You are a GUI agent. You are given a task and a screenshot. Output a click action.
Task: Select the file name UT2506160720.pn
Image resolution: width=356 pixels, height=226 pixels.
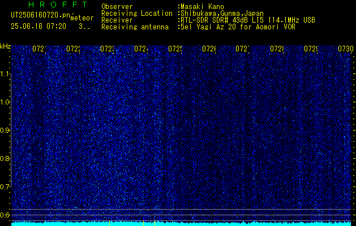click(41, 15)
